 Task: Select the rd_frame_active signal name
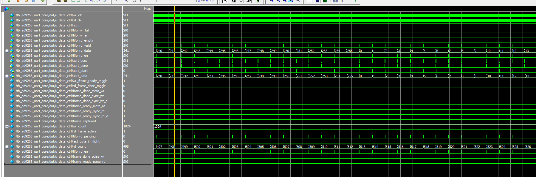56,131
